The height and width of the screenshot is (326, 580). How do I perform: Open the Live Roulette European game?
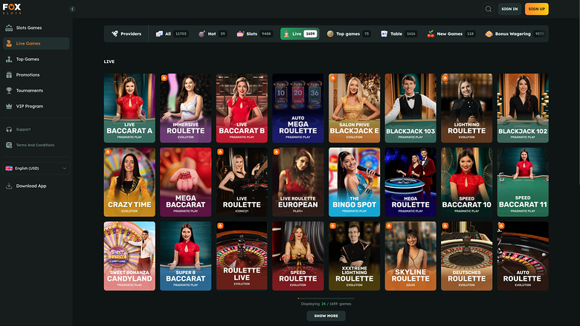[x=298, y=182]
